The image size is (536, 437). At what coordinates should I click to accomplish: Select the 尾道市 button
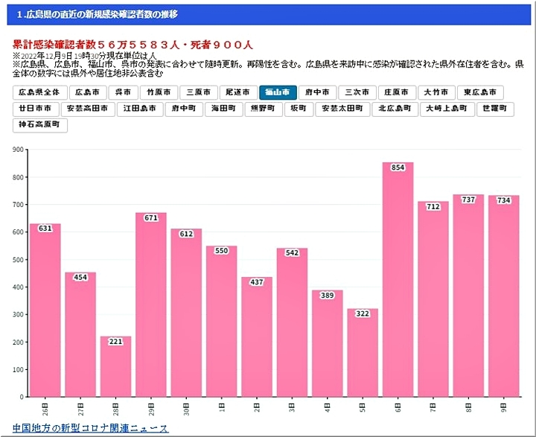[239, 93]
